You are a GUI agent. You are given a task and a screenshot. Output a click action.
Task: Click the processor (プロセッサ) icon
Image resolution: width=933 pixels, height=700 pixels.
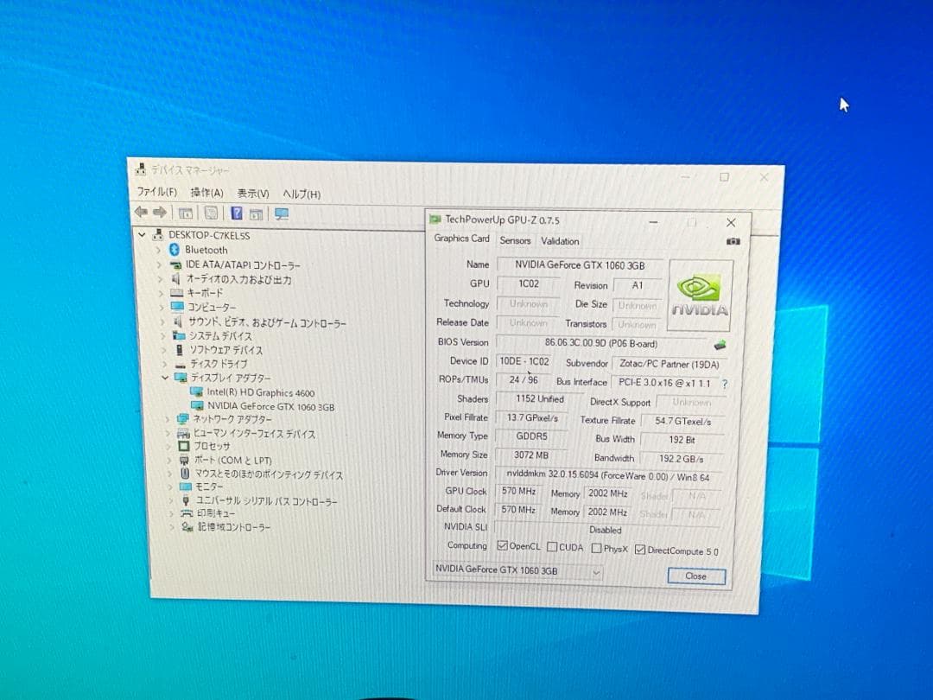(184, 446)
